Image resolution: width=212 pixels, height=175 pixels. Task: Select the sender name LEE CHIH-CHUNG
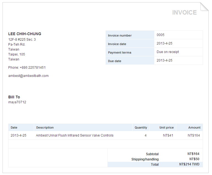point(25,34)
